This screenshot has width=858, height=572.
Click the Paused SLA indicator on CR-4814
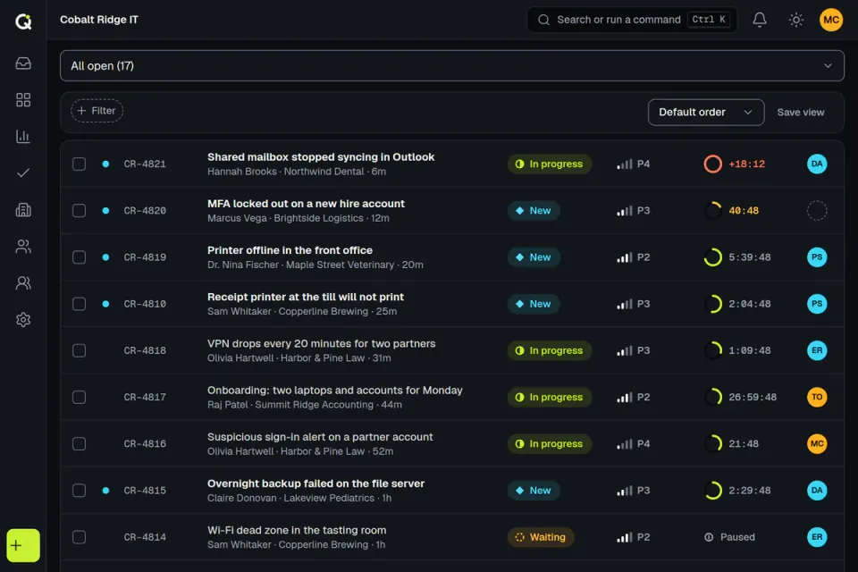point(729,537)
